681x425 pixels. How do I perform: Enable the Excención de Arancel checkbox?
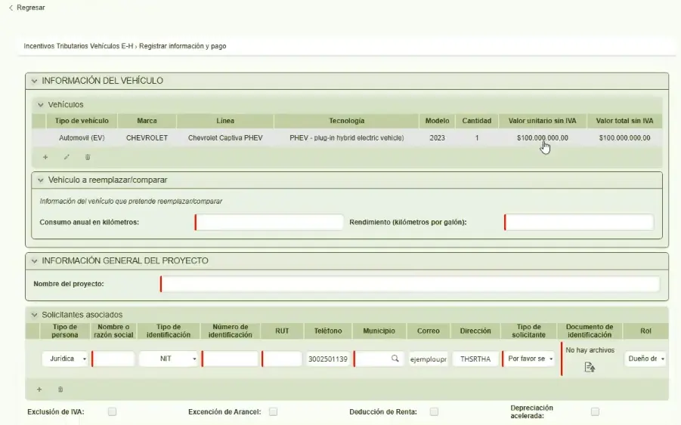274,411
